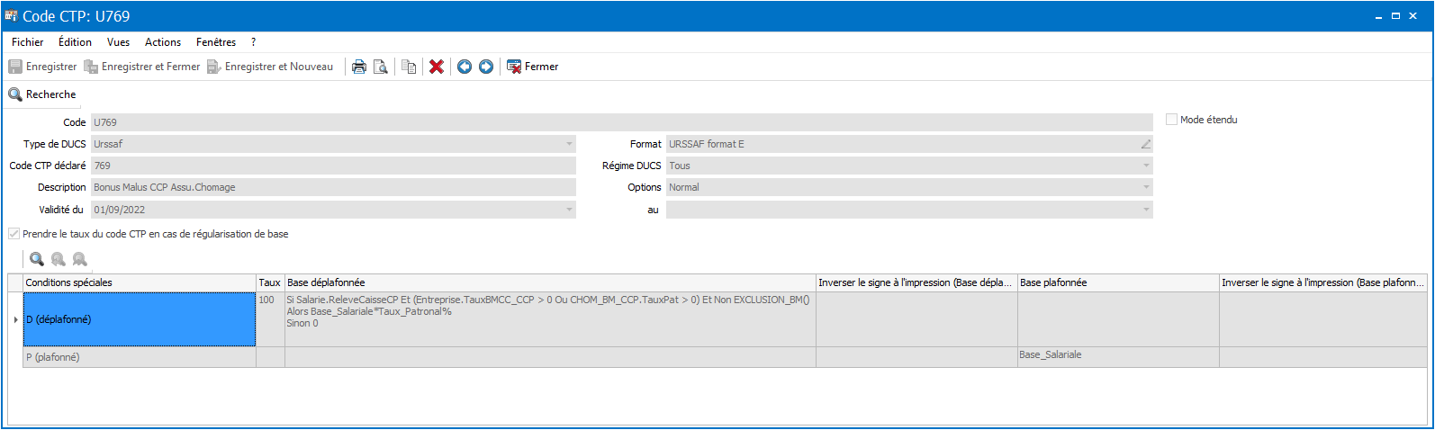This screenshot has width=1435, height=430.
Task: Click the Taux value 100 cell
Action: point(270,319)
